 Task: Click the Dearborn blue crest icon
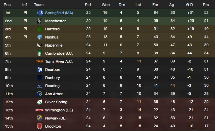tap(39, 70)
